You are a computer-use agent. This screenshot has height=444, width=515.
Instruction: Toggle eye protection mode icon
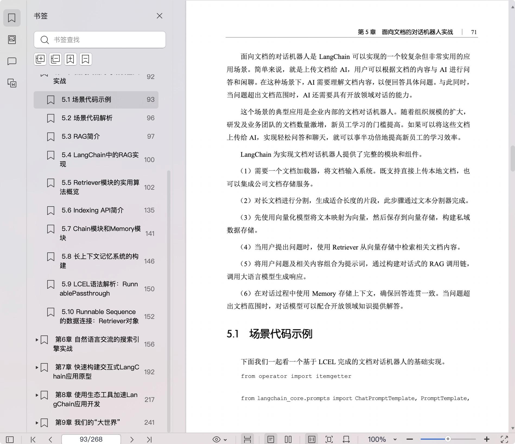click(216, 439)
